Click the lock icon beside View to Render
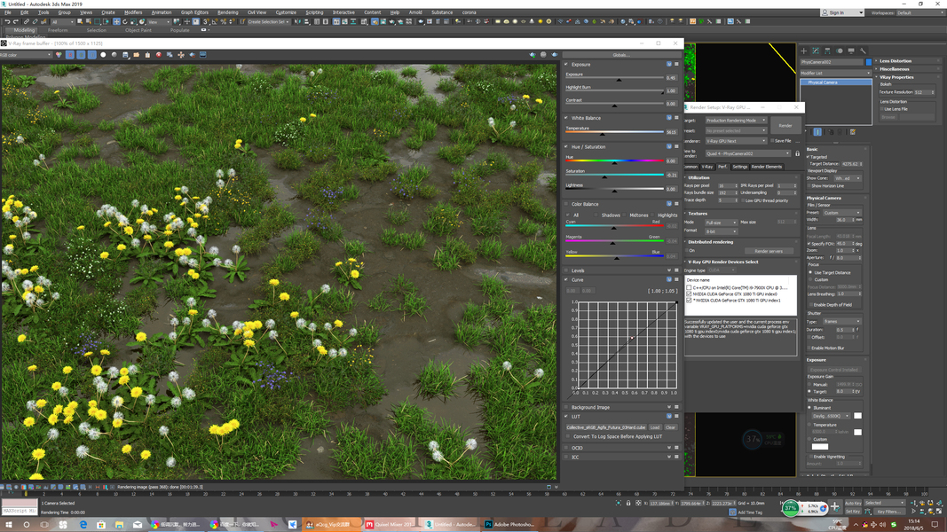Viewport: 947px width, 532px height. 797,153
